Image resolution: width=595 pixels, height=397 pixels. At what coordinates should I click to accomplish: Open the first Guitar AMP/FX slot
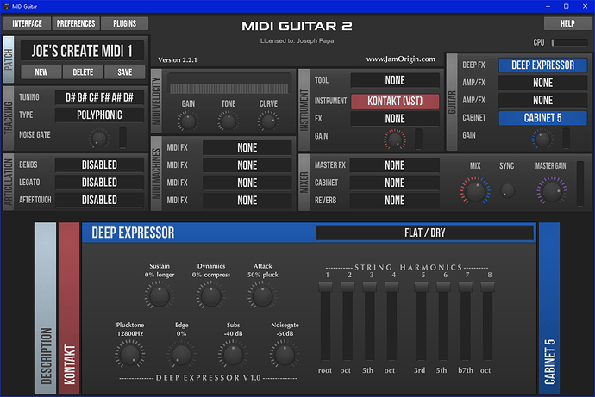[x=542, y=83]
